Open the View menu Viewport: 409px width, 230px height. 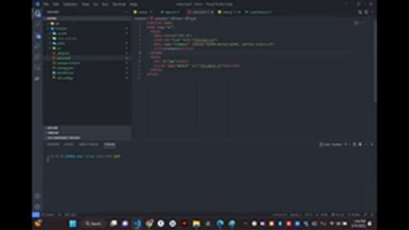click(85, 4)
